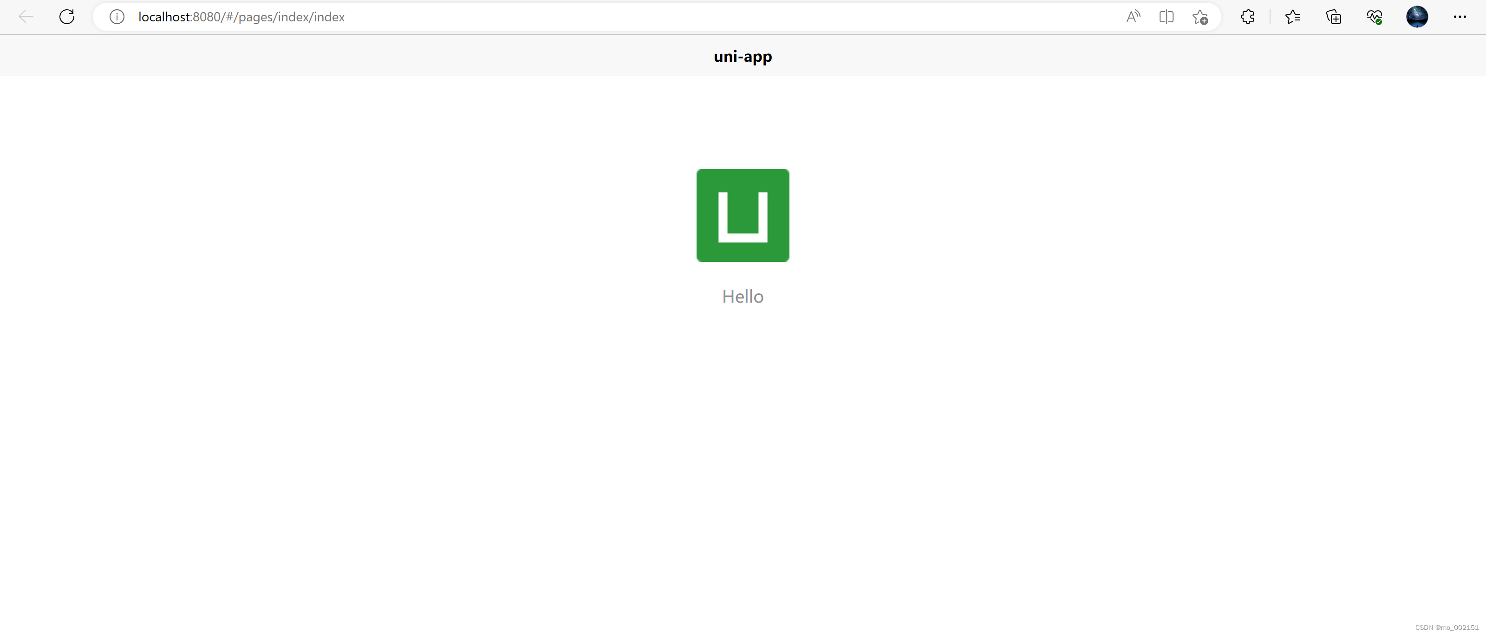View site information icon in address bar
Viewport: 1486px width, 635px height.
[117, 17]
